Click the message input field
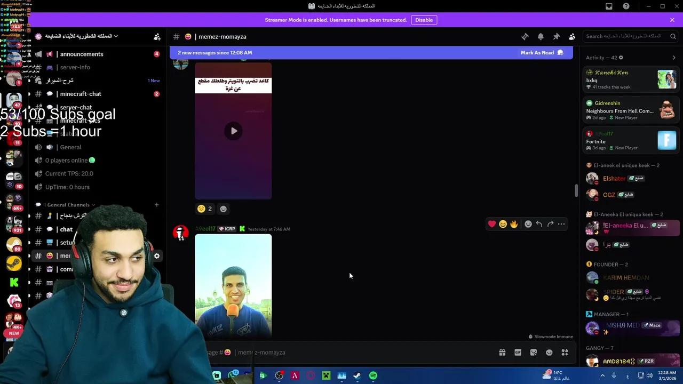Image resolution: width=683 pixels, height=384 pixels. click(x=347, y=353)
